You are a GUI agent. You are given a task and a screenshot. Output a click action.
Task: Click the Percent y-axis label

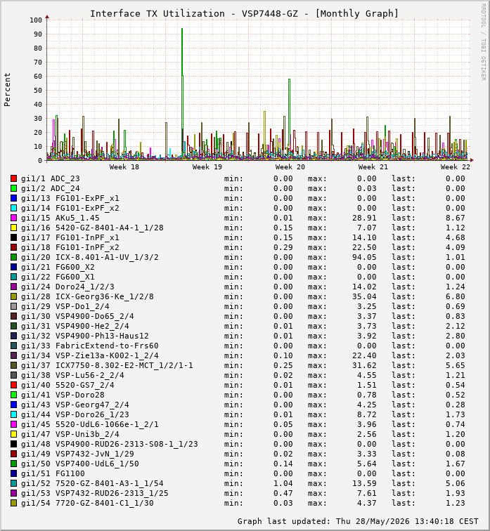(x=7, y=90)
